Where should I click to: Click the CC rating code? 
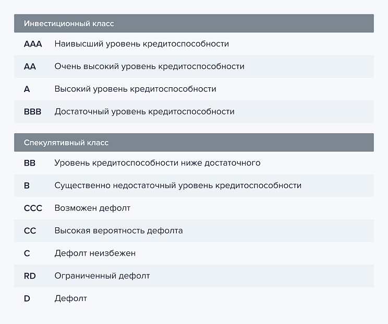pos(30,231)
